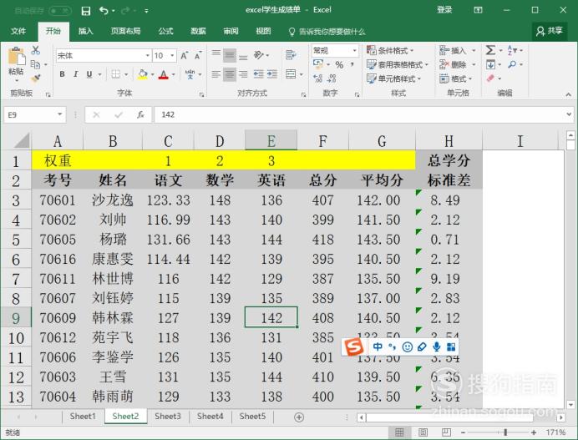This screenshot has height=440, width=578.
Task: Click the zoom in plus button
Action: click(534, 432)
